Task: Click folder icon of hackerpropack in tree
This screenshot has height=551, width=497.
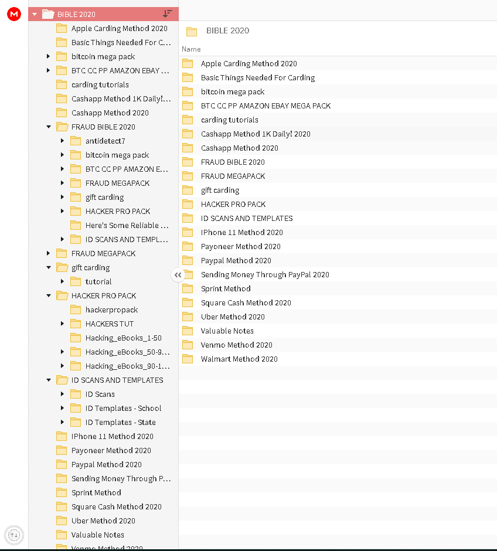Action: click(x=76, y=309)
